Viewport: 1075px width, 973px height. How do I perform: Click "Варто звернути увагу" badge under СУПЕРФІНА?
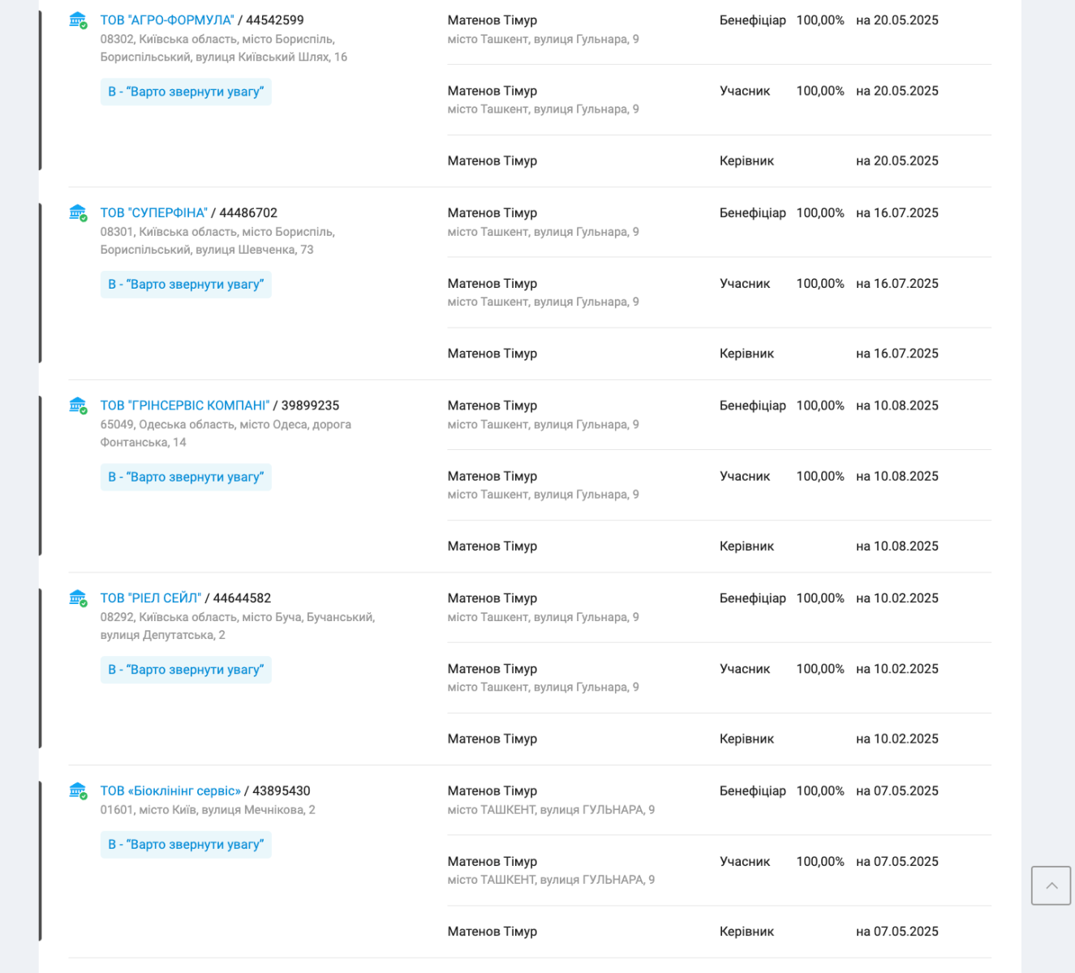pos(186,285)
